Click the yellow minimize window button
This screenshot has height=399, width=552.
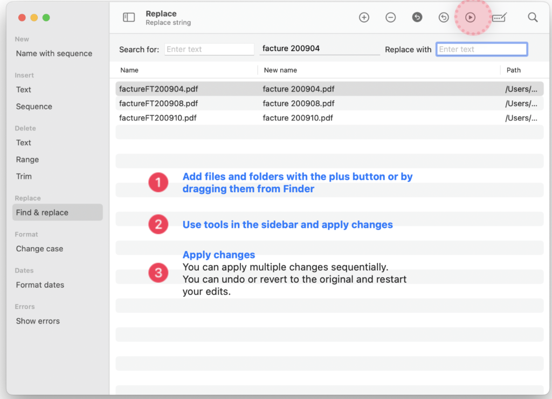tap(34, 18)
